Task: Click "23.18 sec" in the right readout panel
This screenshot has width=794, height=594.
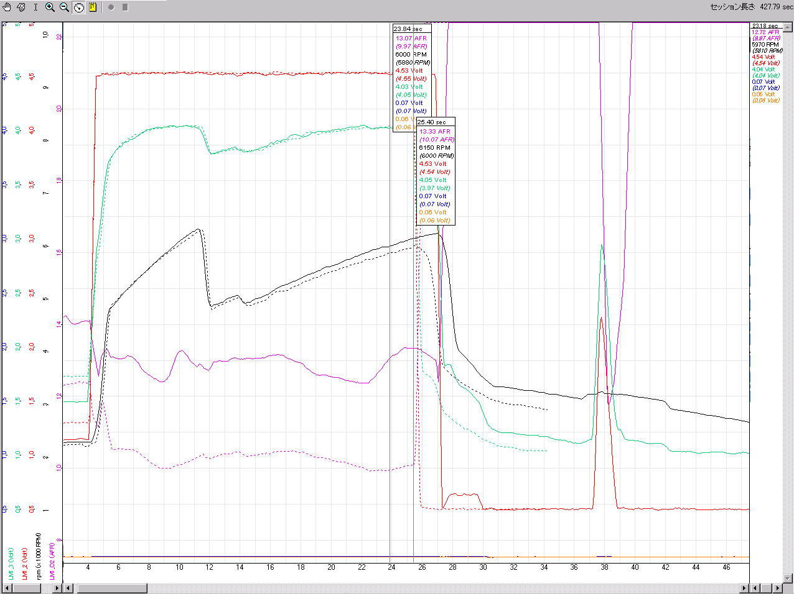Action: pyautogui.click(x=765, y=26)
